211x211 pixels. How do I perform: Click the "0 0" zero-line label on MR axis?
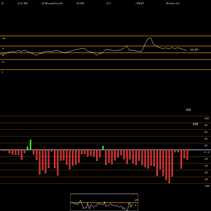coord(207,152)
